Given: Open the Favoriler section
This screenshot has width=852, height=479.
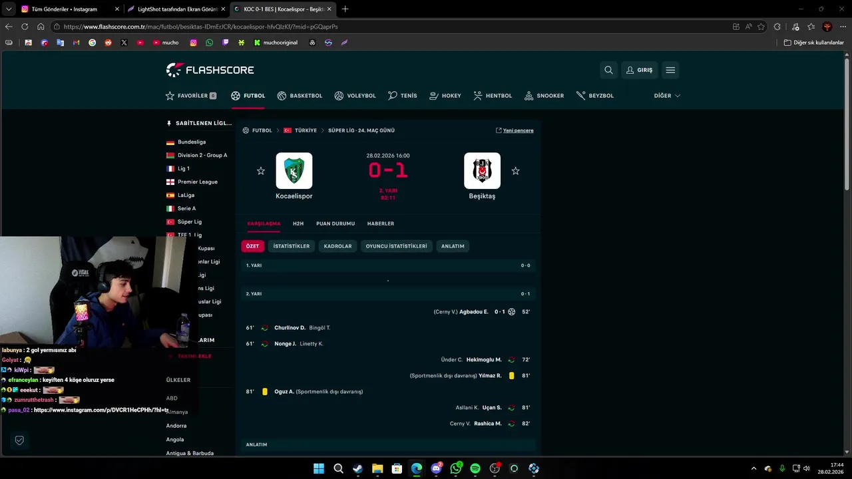Looking at the screenshot, I should (191, 96).
